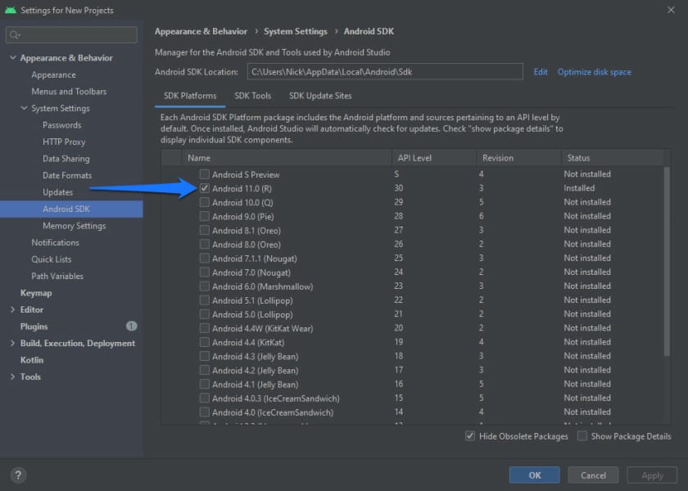Image resolution: width=688 pixels, height=491 pixels.
Task: Click the Plugins update count badge
Action: (x=132, y=327)
